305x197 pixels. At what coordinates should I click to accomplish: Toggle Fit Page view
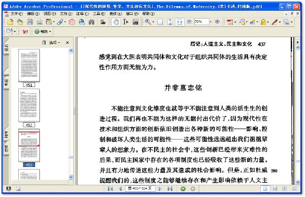point(170,22)
